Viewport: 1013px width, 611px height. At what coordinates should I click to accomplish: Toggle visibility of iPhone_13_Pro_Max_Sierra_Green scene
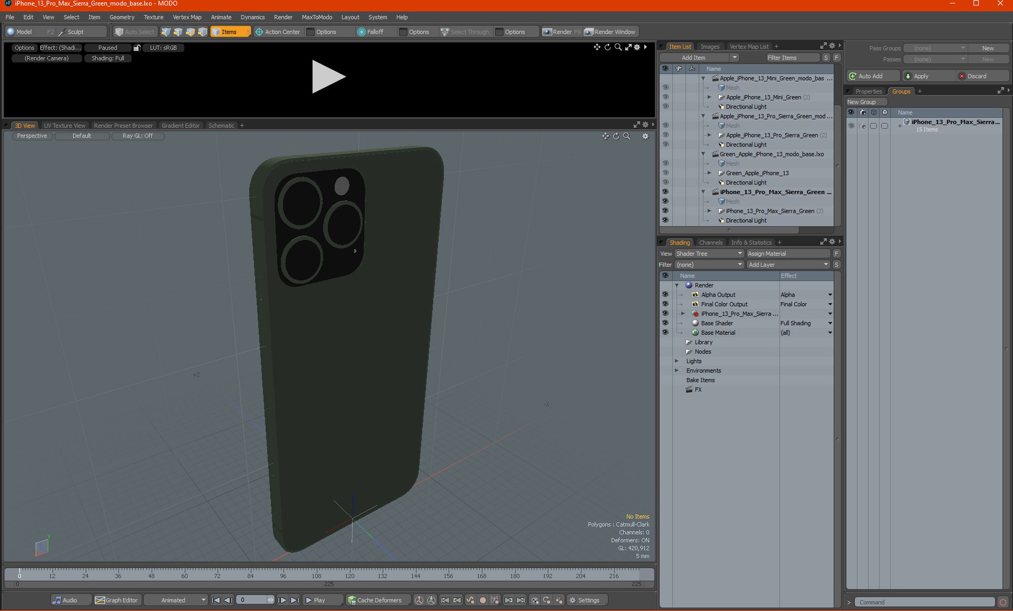665,192
